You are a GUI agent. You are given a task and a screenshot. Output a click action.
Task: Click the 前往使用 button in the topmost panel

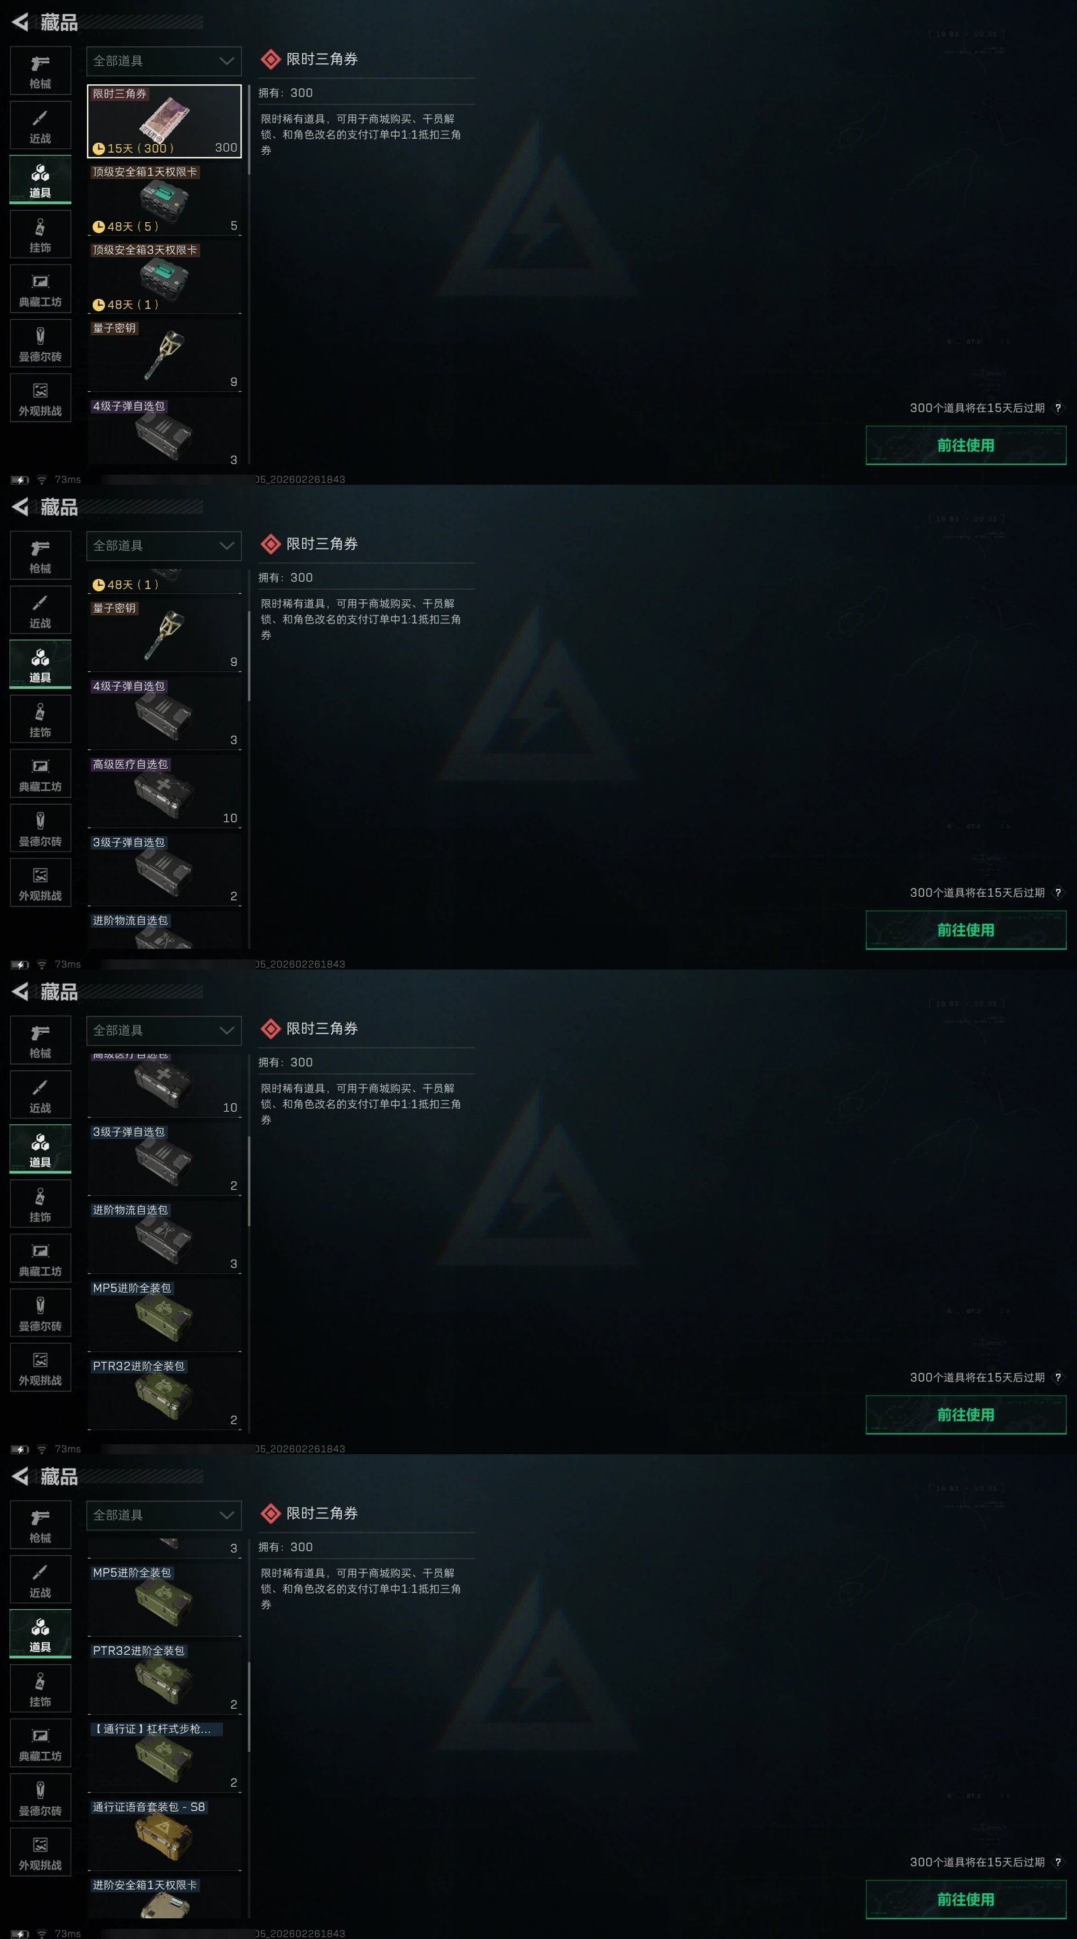(966, 446)
